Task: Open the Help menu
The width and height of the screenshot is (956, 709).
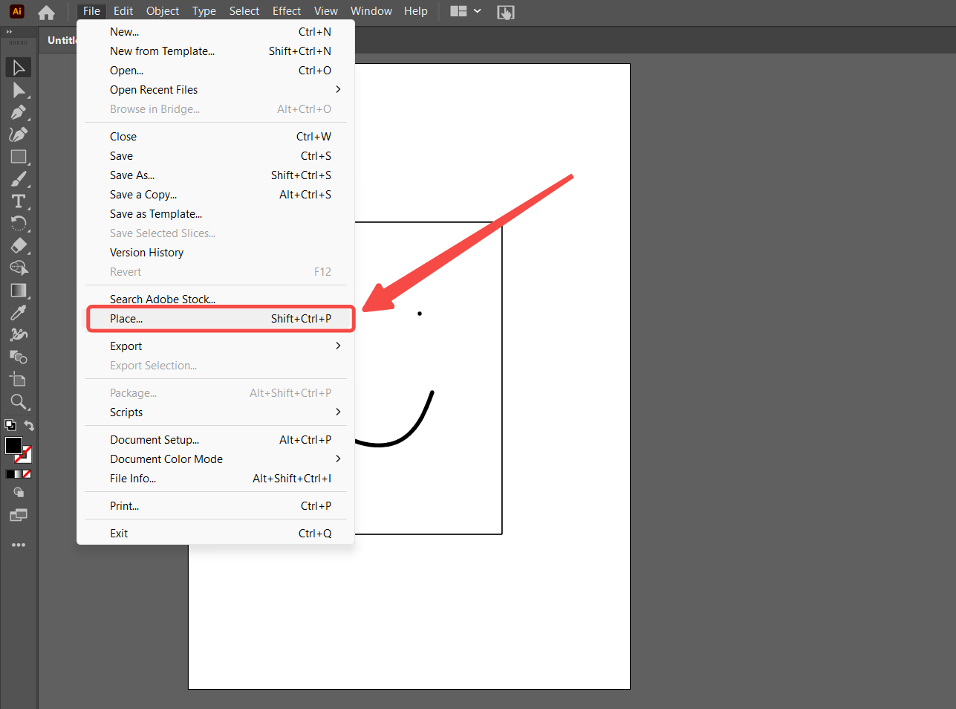Action: (416, 11)
